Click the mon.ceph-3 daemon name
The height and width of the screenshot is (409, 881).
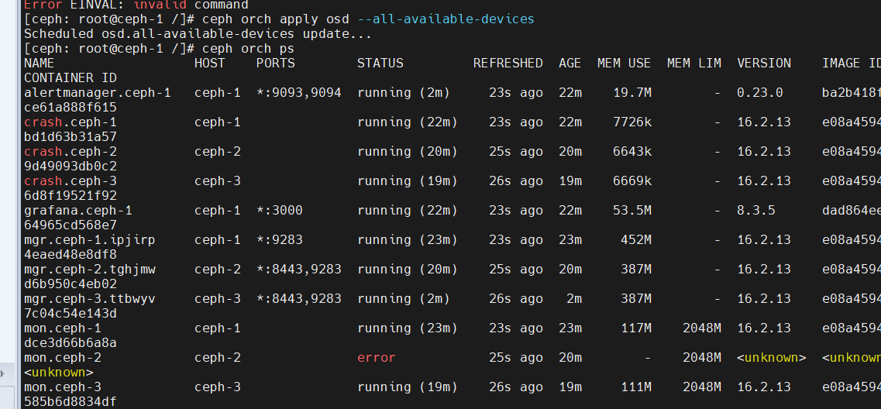point(62,387)
